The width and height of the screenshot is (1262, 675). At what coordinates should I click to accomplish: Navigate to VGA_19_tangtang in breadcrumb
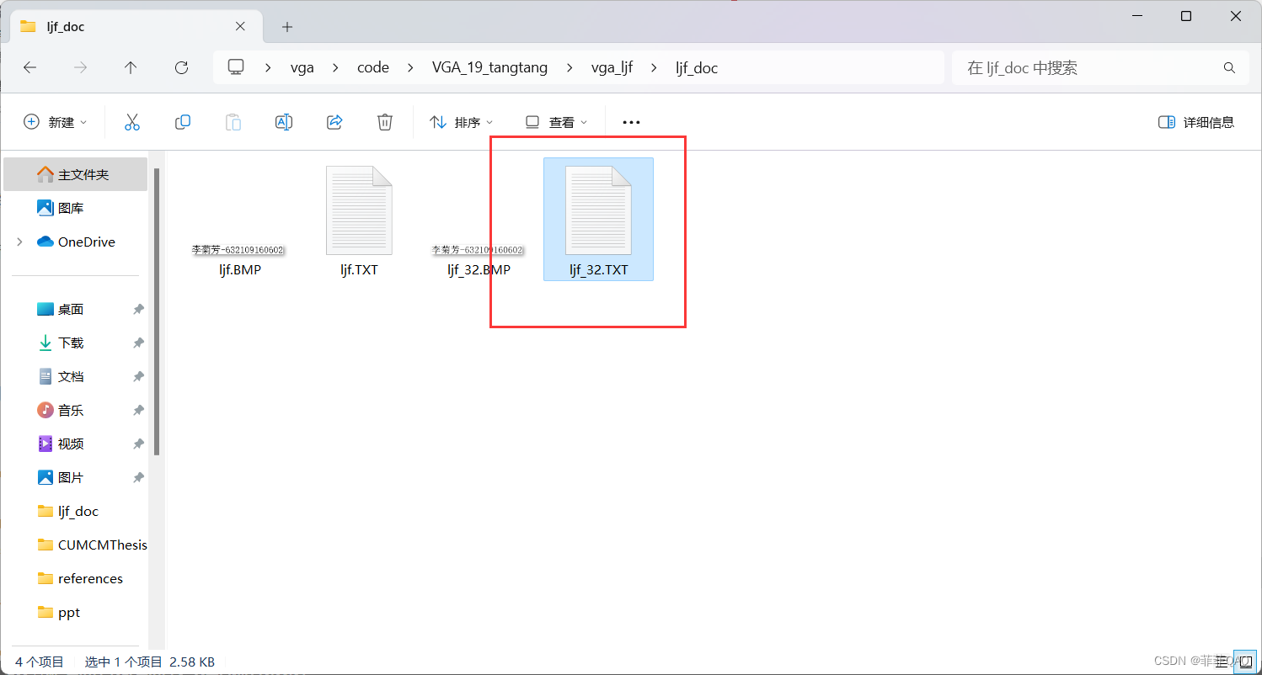[489, 68]
